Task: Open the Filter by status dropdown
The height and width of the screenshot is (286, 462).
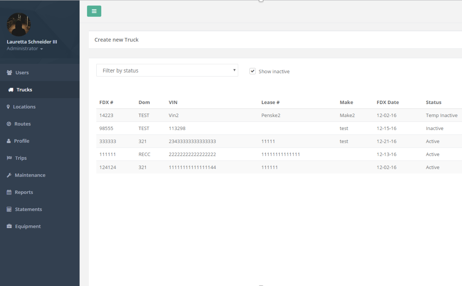Action: tap(167, 70)
